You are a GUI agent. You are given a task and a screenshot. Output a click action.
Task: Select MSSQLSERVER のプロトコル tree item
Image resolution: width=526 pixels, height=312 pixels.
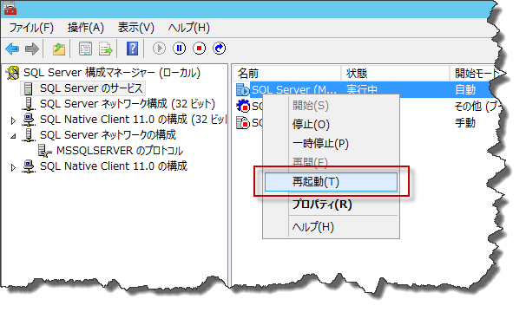tap(120, 151)
